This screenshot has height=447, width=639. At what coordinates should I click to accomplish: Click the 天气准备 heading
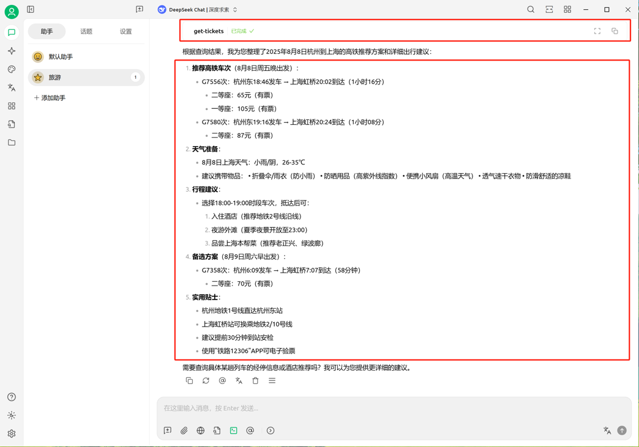point(205,149)
